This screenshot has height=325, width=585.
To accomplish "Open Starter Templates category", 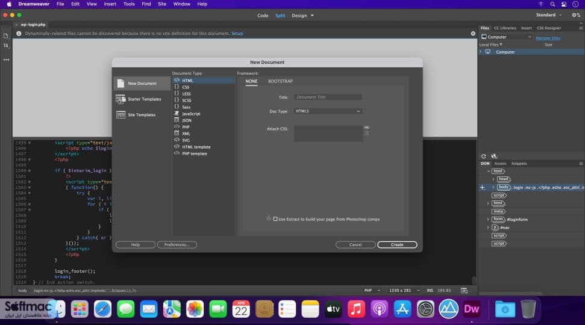I will tap(142, 99).
